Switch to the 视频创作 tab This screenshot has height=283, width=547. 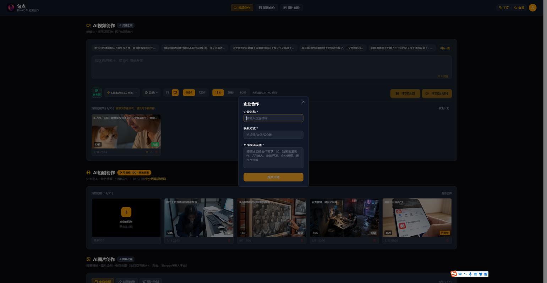(x=242, y=7)
